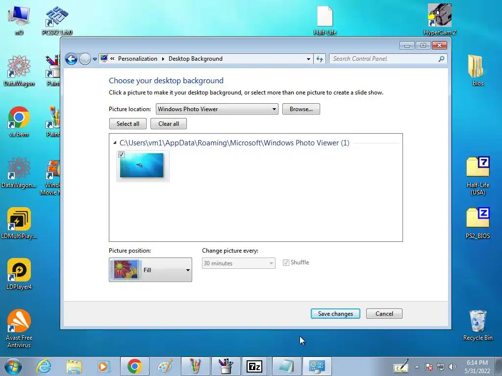Viewport: 502px width, 376px height.
Task: Toggle the Shuffle checkbox
Action: click(286, 262)
